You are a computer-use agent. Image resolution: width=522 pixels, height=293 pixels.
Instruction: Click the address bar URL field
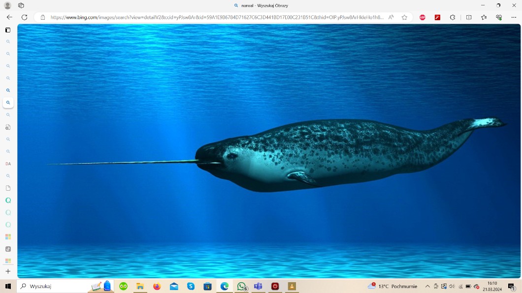tap(217, 17)
